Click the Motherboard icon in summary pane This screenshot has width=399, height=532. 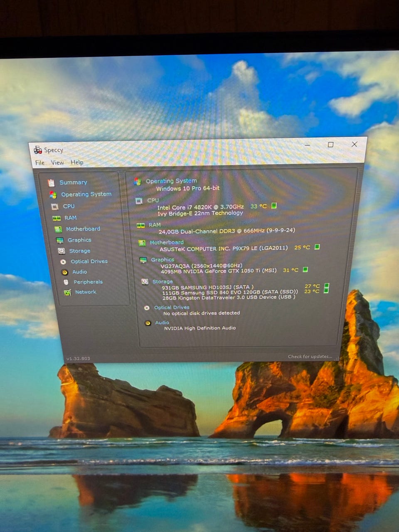point(142,243)
